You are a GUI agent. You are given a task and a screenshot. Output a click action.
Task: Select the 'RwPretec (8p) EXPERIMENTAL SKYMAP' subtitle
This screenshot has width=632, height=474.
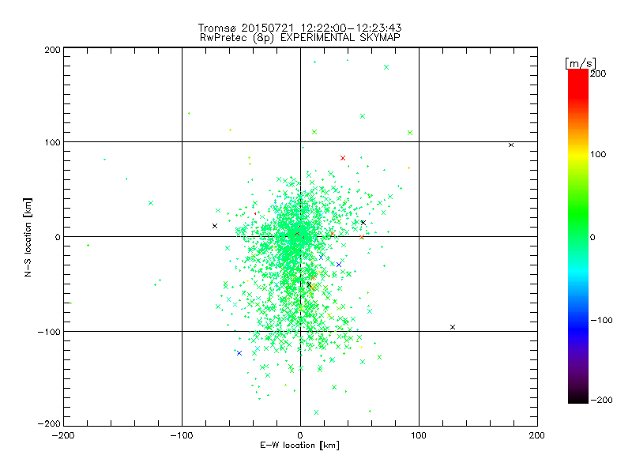(300, 37)
